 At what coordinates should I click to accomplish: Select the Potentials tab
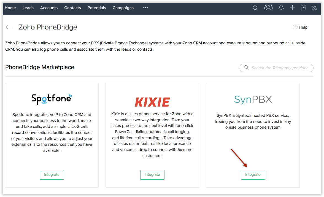[x=97, y=8]
